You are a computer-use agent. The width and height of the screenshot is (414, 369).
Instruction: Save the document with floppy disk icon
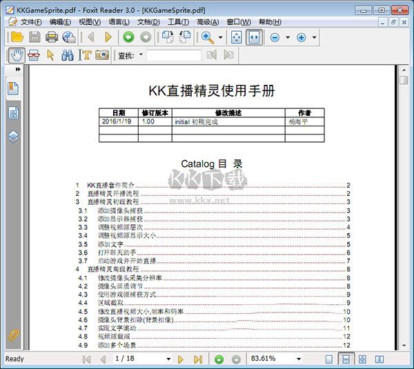[34, 37]
